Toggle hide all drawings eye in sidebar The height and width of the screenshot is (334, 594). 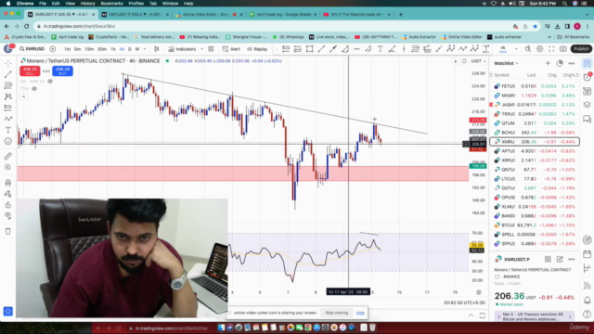click(8, 216)
